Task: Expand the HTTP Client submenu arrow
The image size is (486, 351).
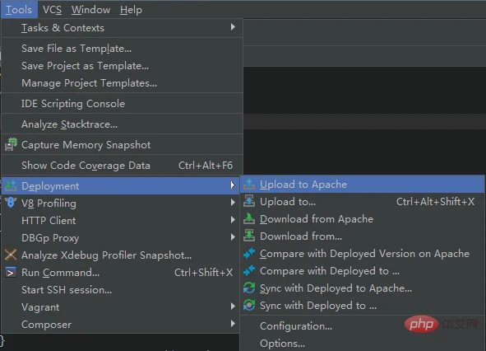Action: point(233,220)
